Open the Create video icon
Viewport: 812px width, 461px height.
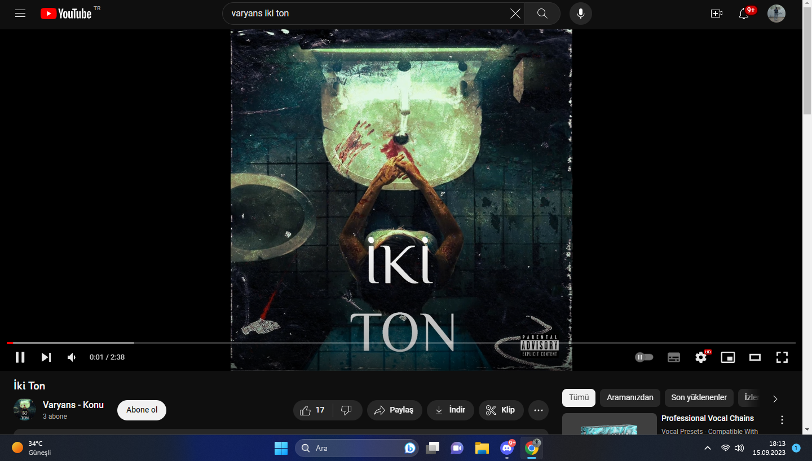point(716,14)
